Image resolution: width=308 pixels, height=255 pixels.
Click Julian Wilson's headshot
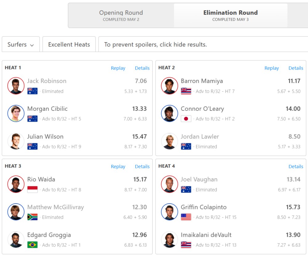pyautogui.click(x=16, y=141)
